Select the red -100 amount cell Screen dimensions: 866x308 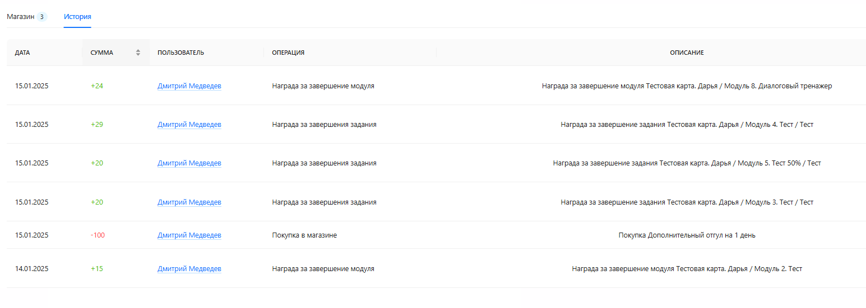tap(98, 235)
